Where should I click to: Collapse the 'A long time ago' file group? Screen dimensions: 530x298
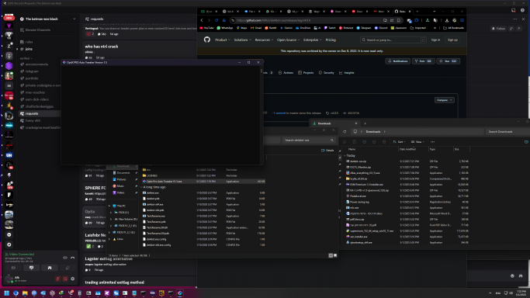pyautogui.click(x=141, y=187)
